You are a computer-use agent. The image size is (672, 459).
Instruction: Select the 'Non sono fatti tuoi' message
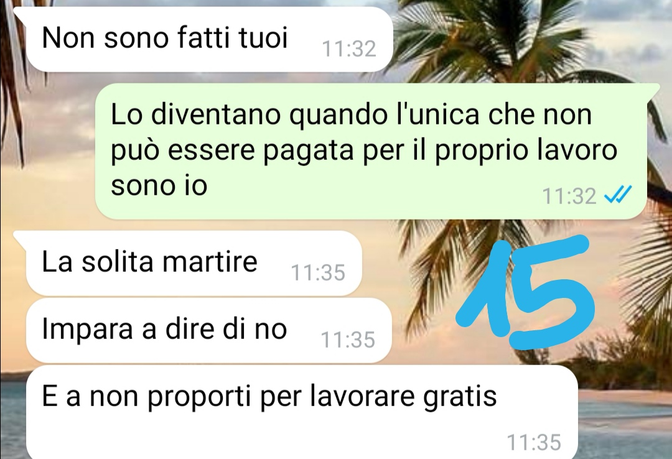pos(209,39)
